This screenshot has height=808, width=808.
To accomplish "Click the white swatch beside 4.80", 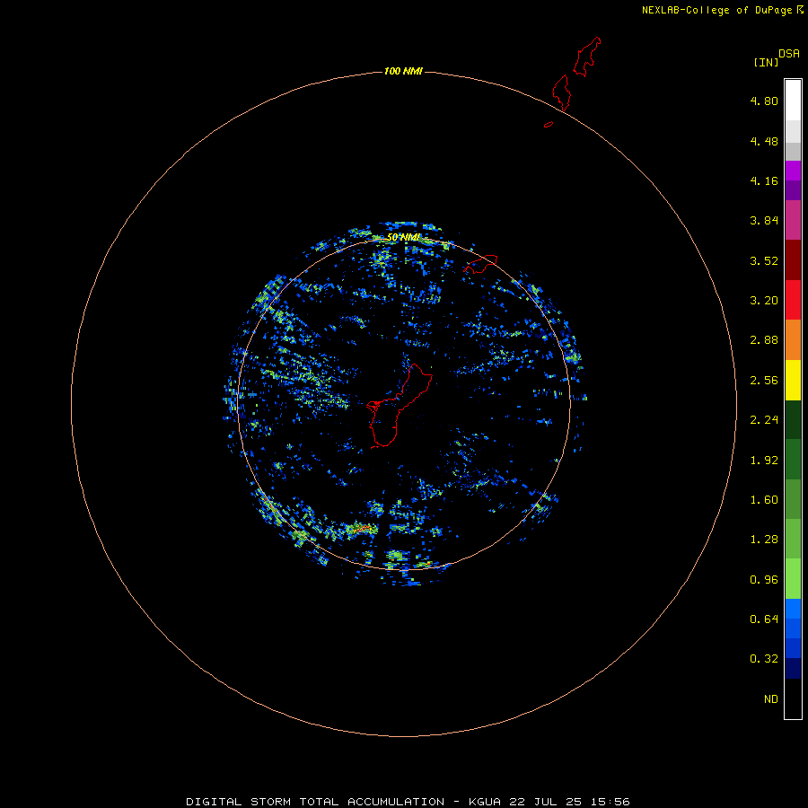I will pos(793,100).
